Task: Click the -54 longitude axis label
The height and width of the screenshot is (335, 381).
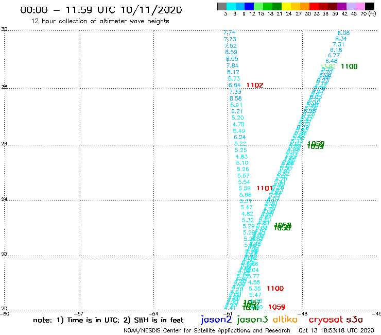Action: pyautogui.click(x=154, y=314)
